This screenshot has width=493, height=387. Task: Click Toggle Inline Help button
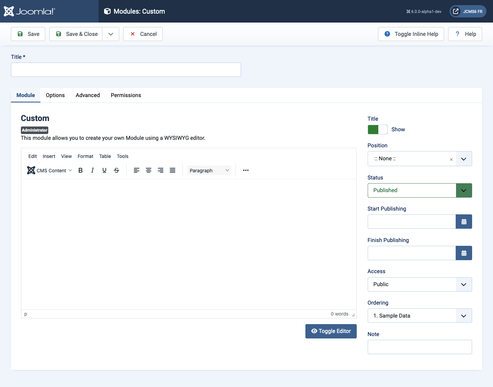pos(411,34)
